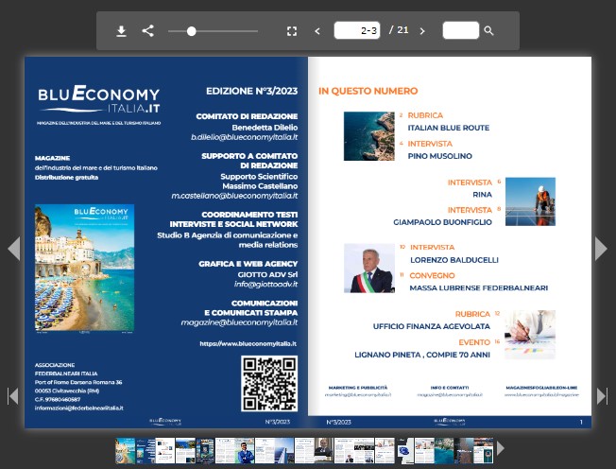Click the BluEconomy Italia.it logo
Screen dimensions: 616x469
(99, 99)
